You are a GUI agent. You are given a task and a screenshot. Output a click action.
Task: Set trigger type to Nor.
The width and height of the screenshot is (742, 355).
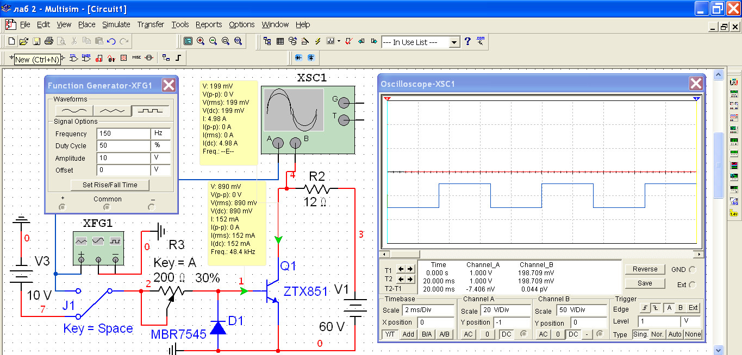pos(657,334)
